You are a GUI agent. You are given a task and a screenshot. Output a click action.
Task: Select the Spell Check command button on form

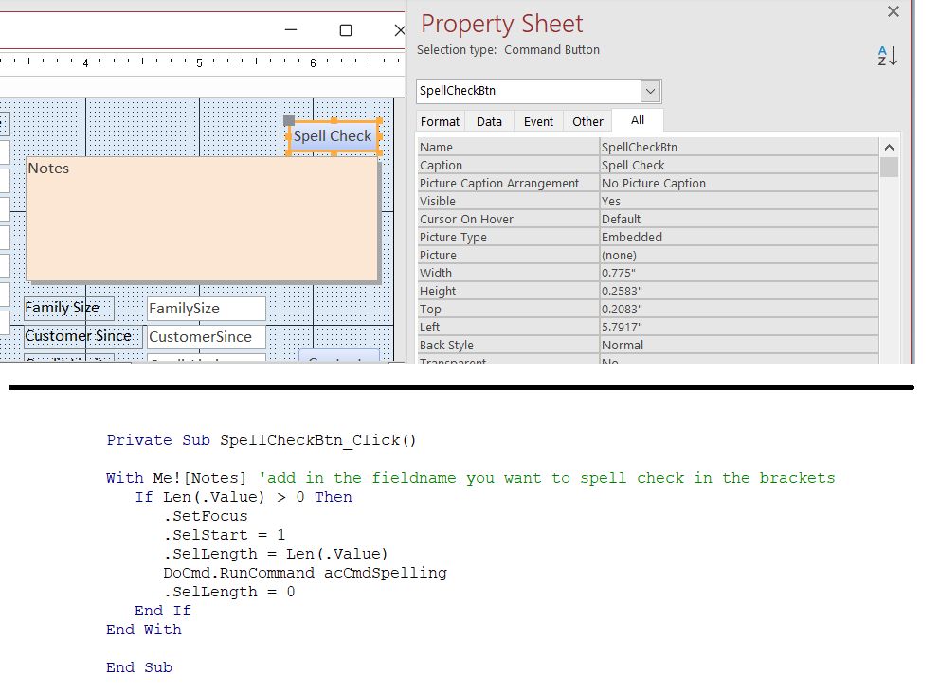(x=332, y=136)
